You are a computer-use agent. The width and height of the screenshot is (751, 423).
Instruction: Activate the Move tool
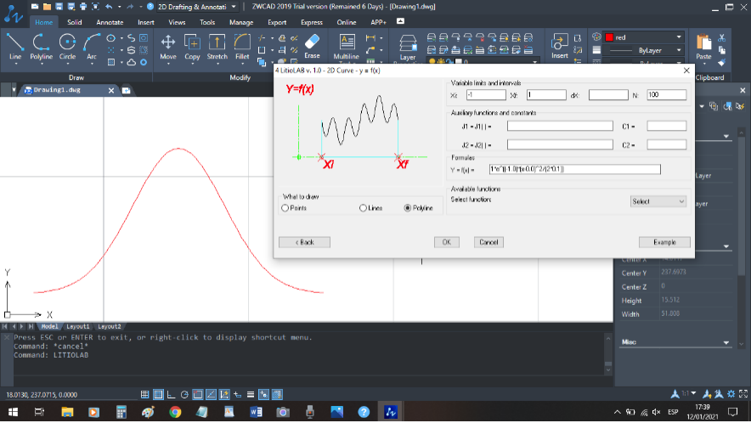click(x=168, y=47)
